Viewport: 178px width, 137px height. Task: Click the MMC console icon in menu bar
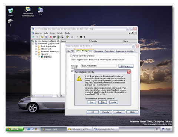[33, 33]
